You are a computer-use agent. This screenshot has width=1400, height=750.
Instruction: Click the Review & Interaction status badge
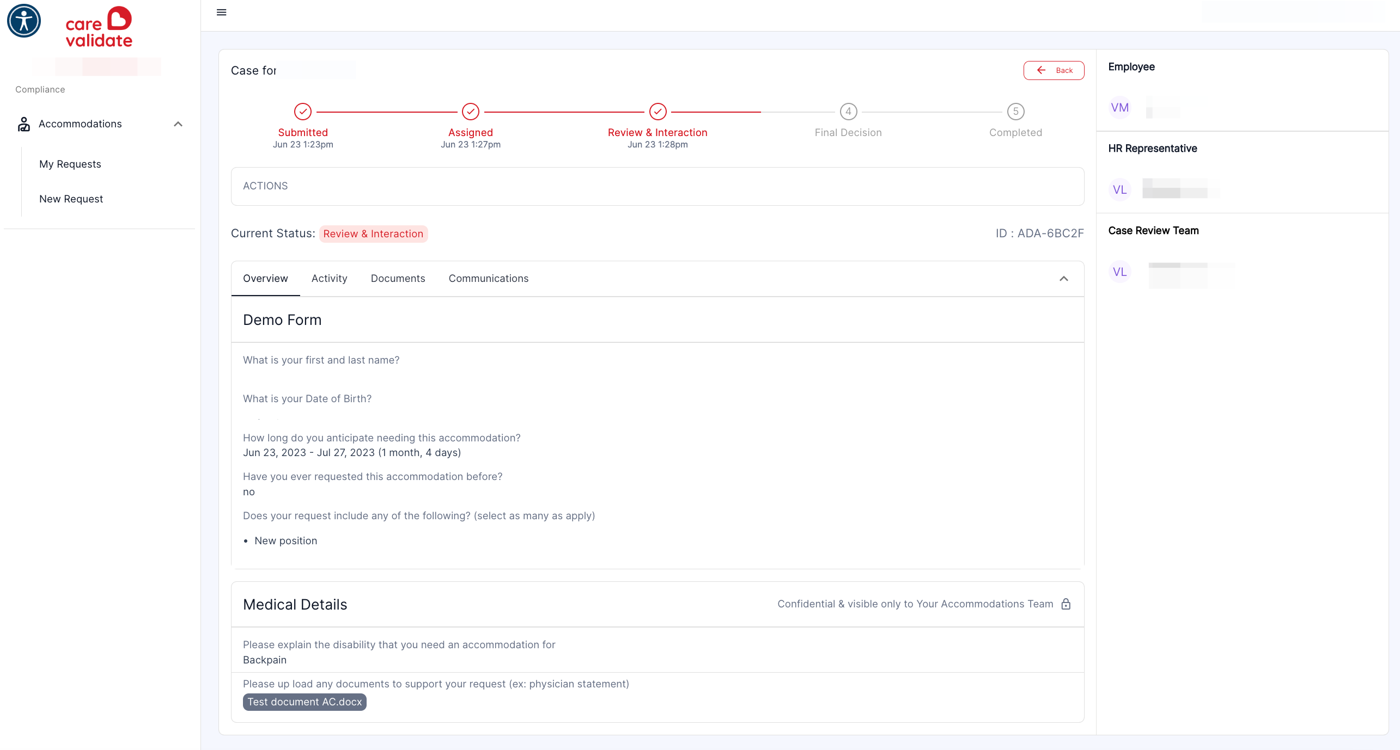click(373, 233)
